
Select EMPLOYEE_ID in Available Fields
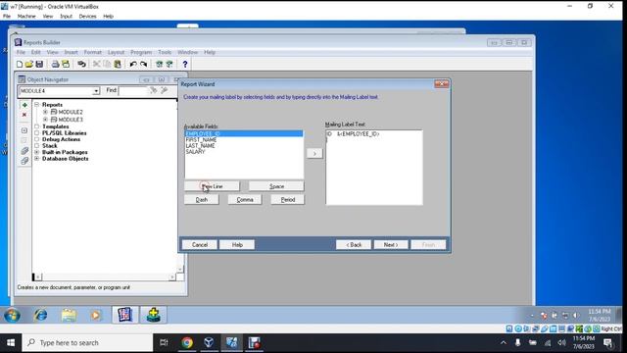pos(244,133)
